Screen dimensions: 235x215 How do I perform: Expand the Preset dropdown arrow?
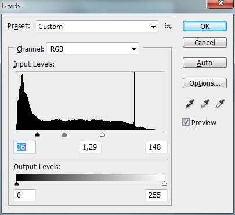(x=153, y=27)
